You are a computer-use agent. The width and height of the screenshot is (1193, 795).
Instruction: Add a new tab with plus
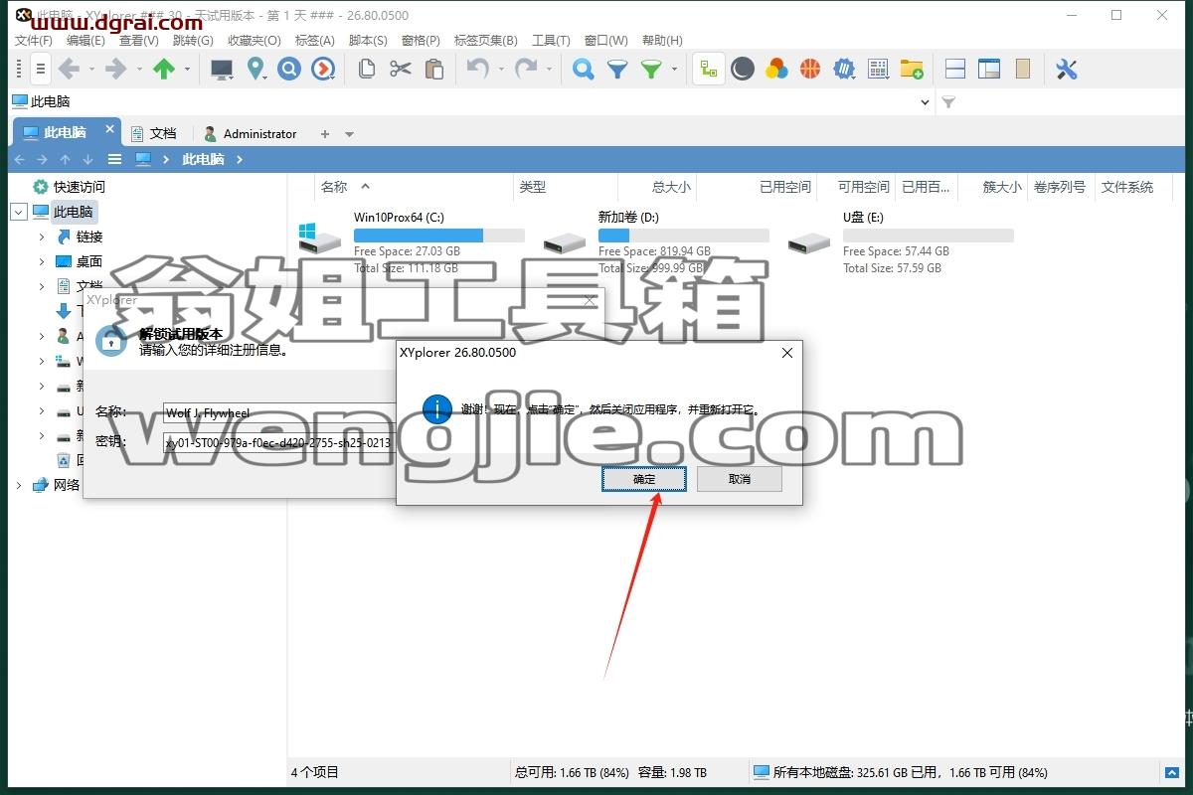click(x=324, y=134)
